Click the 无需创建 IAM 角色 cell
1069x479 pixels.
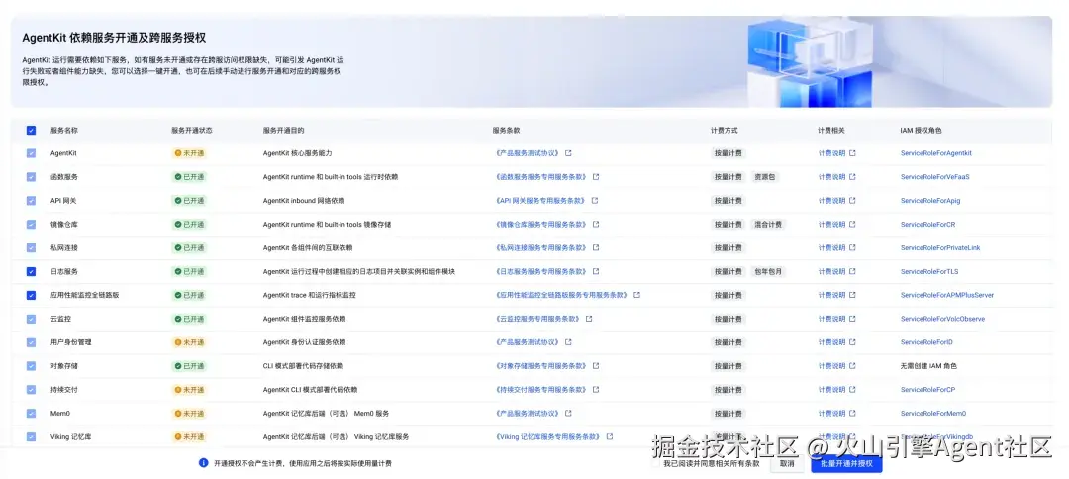928,366
